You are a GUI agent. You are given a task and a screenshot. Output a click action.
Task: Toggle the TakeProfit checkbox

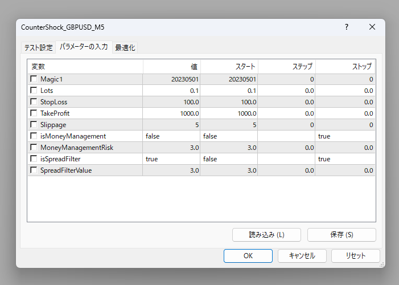[34, 113]
